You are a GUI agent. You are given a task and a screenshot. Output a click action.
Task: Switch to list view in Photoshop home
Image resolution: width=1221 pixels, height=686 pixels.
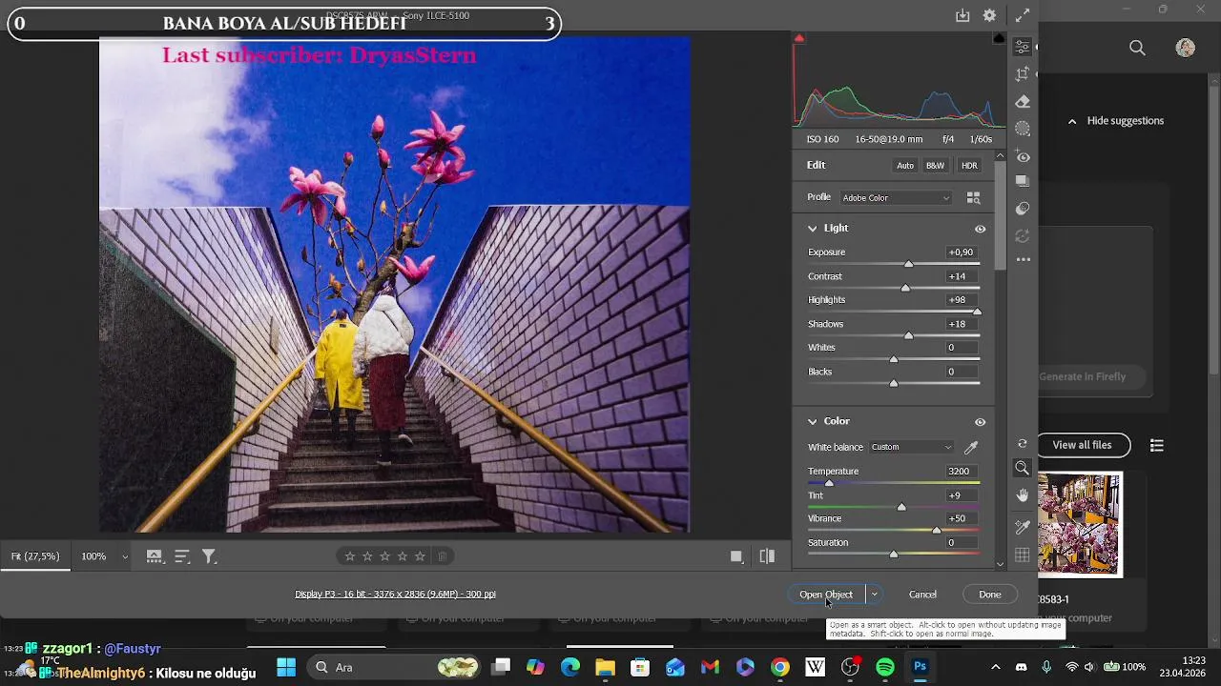click(1157, 445)
